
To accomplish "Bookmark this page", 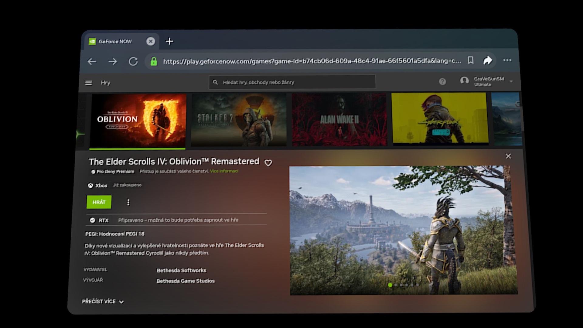I will pyautogui.click(x=471, y=60).
